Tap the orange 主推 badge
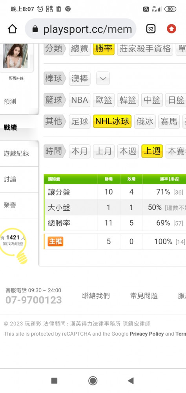This screenshot has height=393, width=186. (x=56, y=242)
